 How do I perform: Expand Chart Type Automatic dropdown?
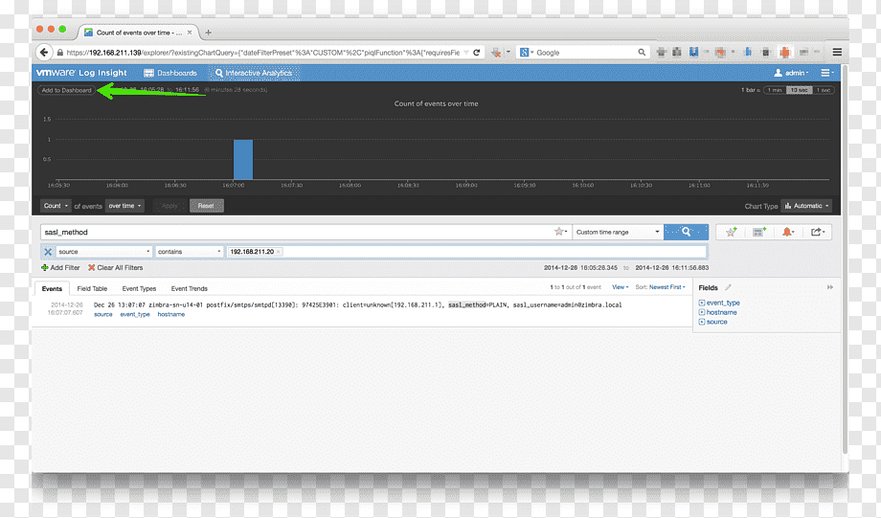(x=807, y=206)
